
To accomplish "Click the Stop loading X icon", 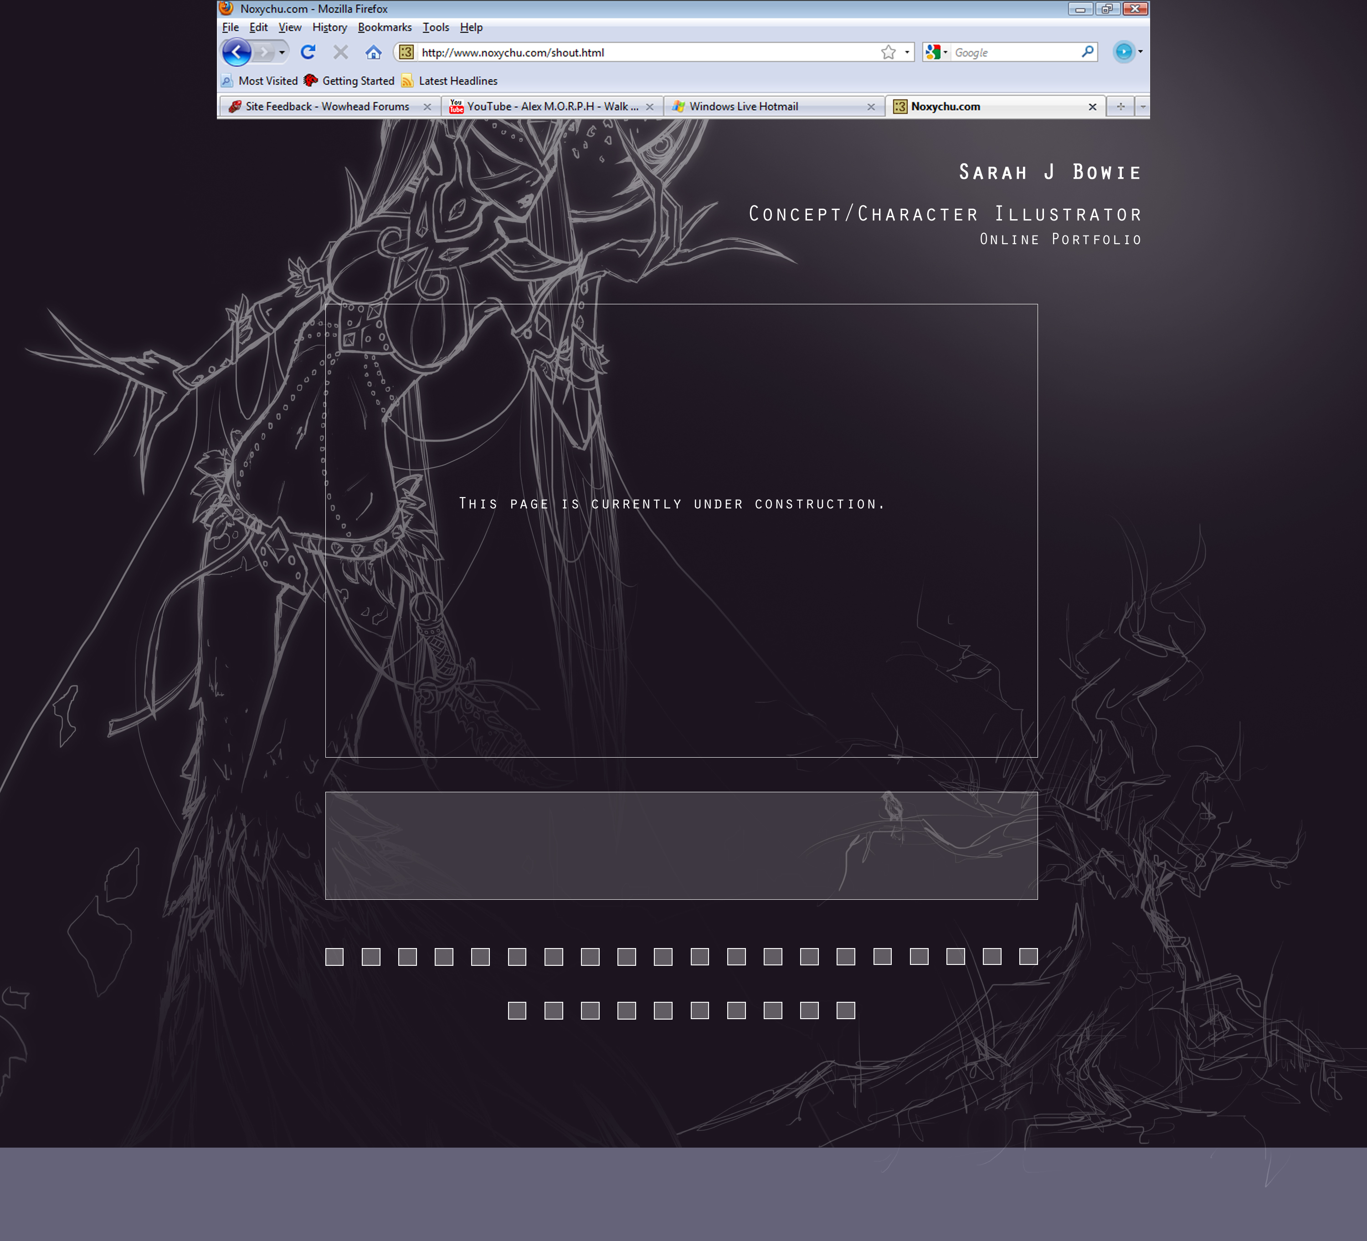I will pyautogui.click(x=340, y=52).
